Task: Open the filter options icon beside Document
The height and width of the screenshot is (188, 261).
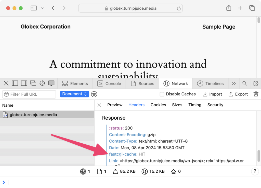Action: 94,94
